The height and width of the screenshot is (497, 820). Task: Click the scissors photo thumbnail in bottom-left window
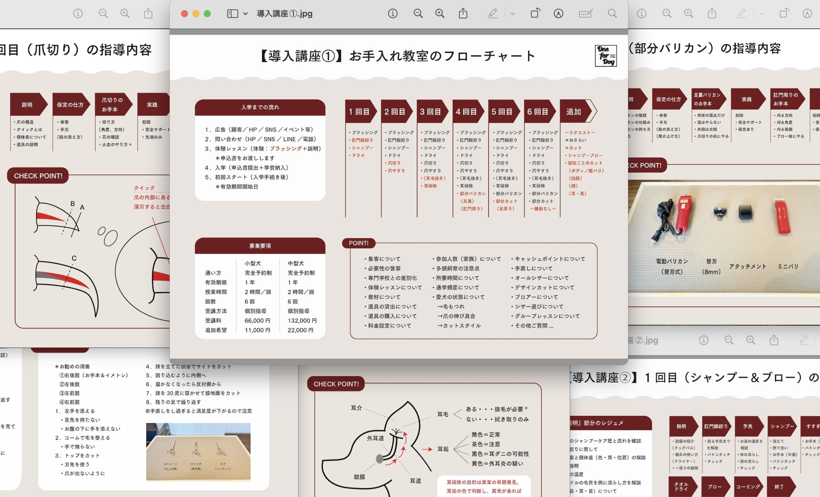tap(198, 452)
